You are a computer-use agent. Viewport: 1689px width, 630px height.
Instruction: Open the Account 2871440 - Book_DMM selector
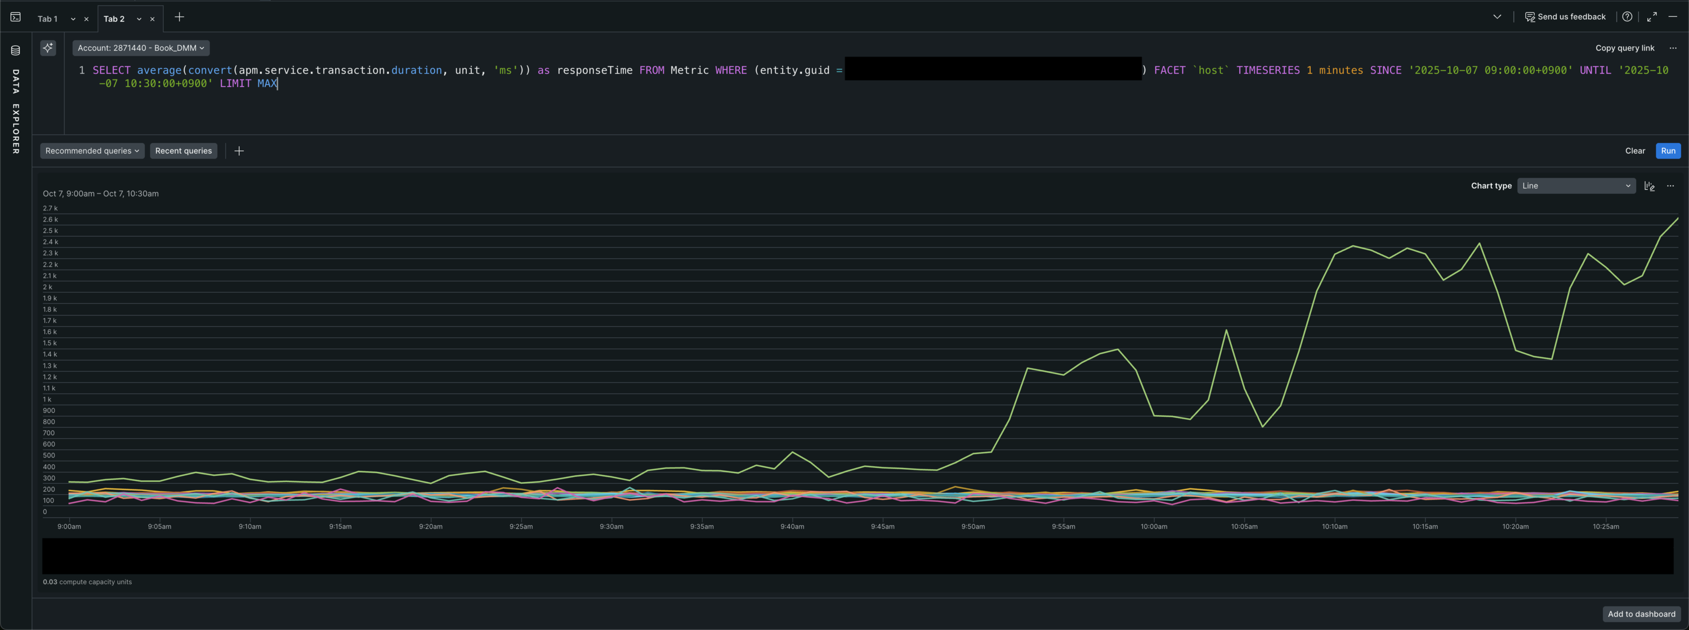[141, 48]
